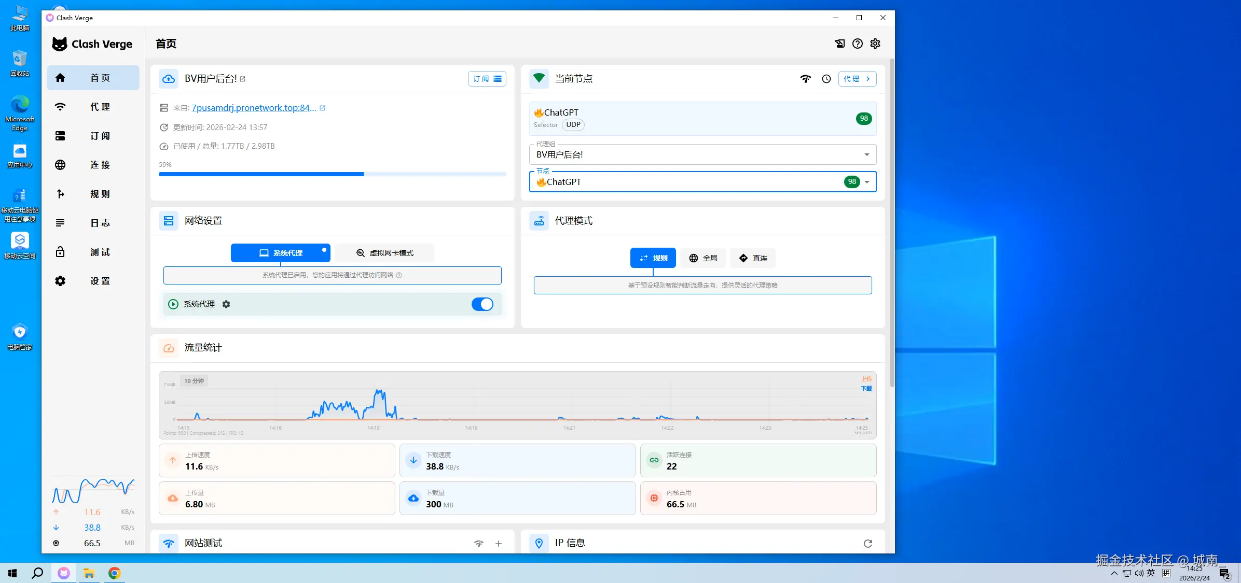
Task: Select 虚拟网卡模式 network mode
Action: 384,253
